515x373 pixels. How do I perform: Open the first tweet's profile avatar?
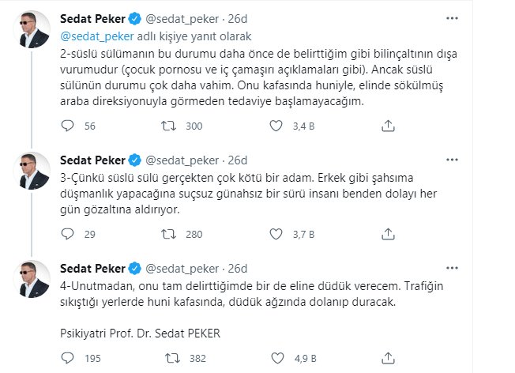32,29
